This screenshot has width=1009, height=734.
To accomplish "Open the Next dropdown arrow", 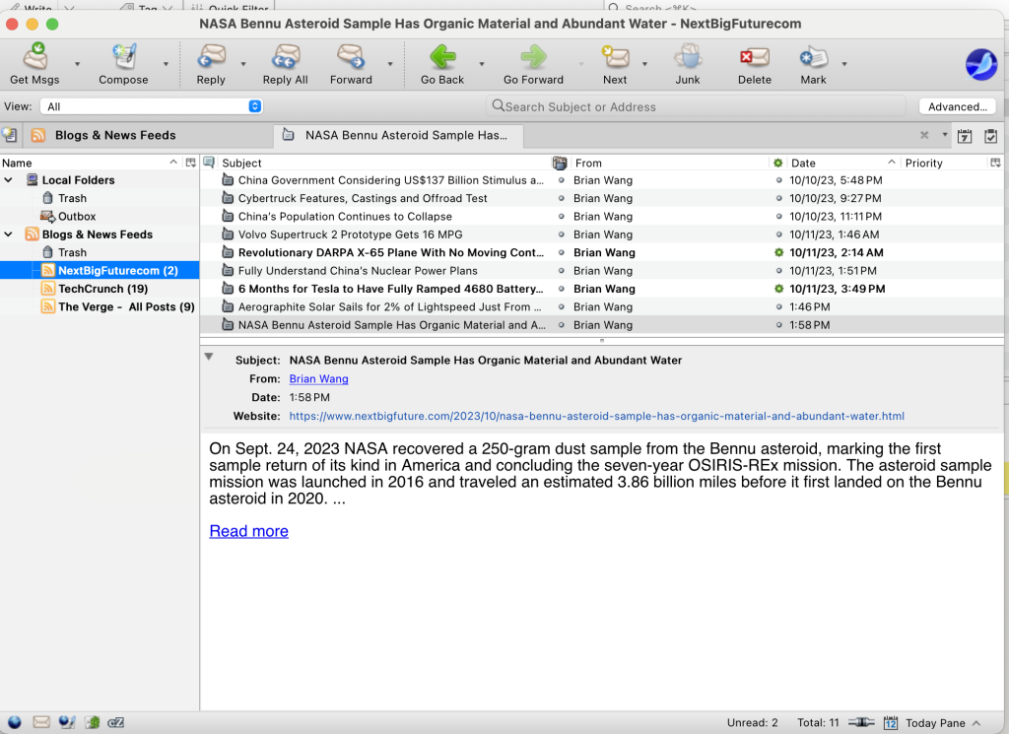I will coord(644,64).
